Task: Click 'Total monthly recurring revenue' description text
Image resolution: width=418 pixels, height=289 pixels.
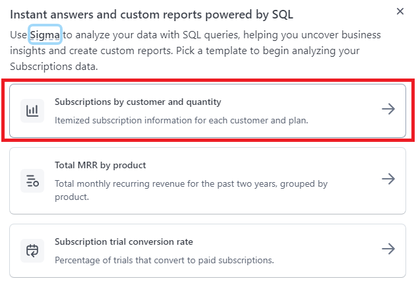Action: pyautogui.click(x=191, y=184)
